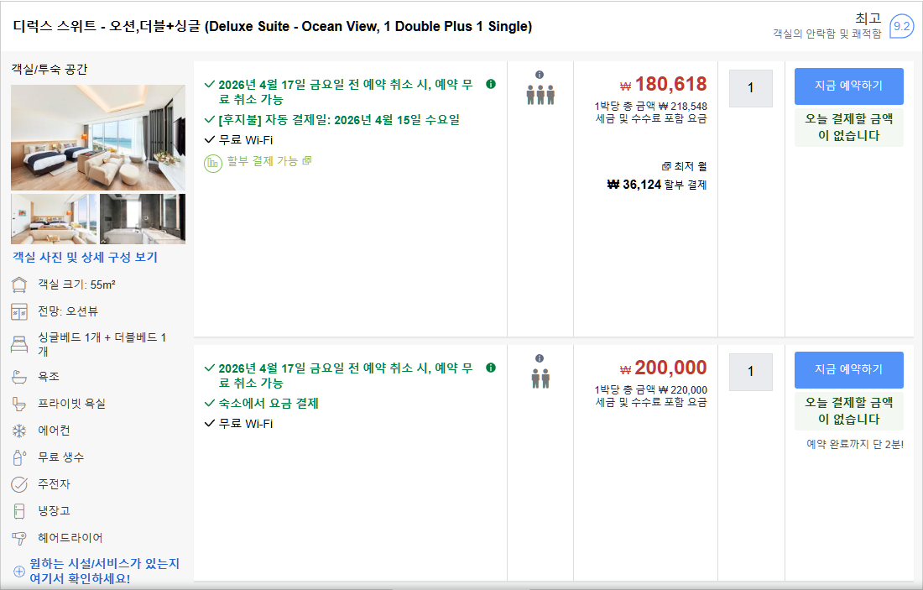Click the 에어컨 snowflake icon
This screenshot has height=590, width=923.
pyautogui.click(x=19, y=431)
